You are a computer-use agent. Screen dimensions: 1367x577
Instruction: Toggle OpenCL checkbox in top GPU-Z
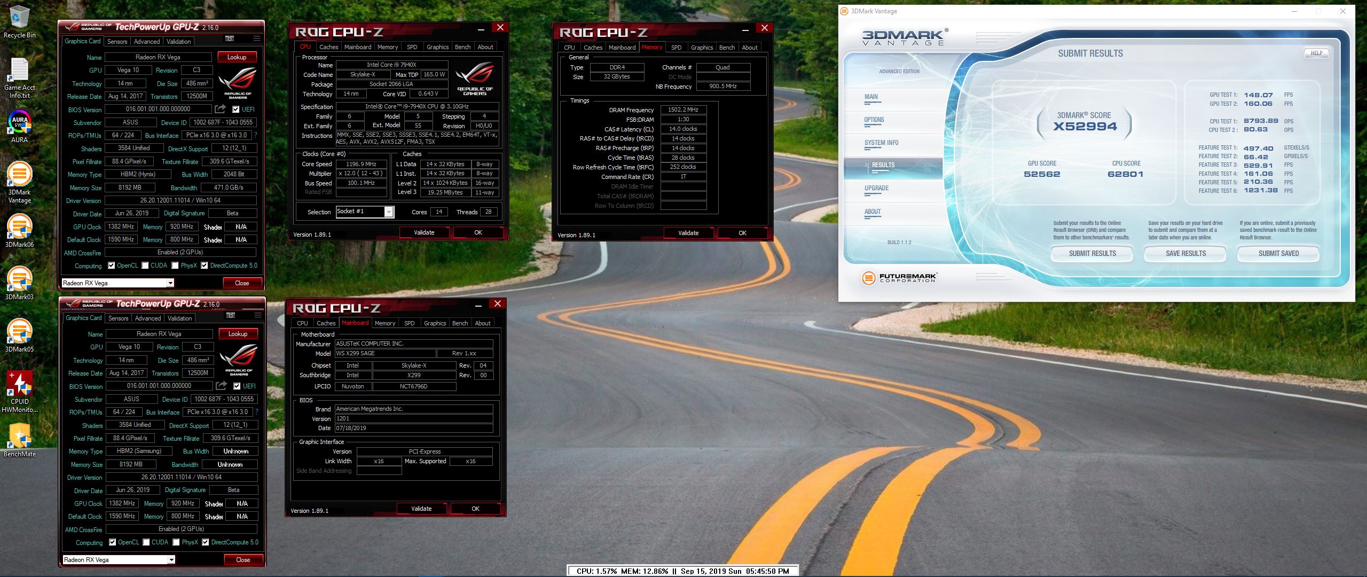111,266
